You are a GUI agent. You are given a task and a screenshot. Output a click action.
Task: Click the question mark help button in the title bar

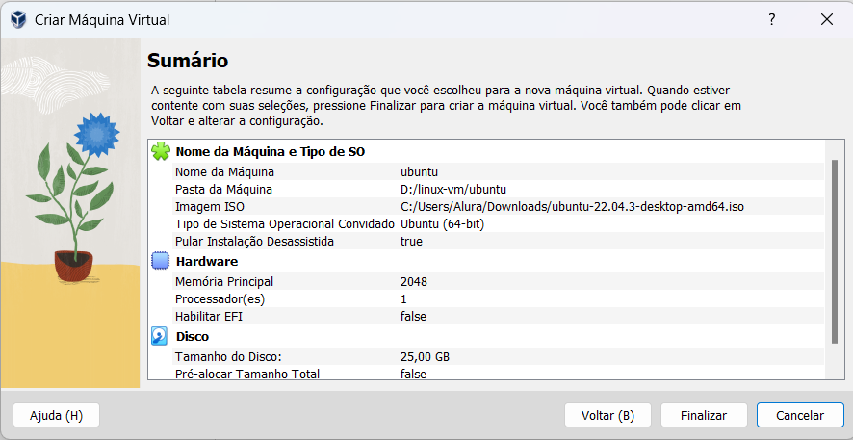tap(771, 20)
